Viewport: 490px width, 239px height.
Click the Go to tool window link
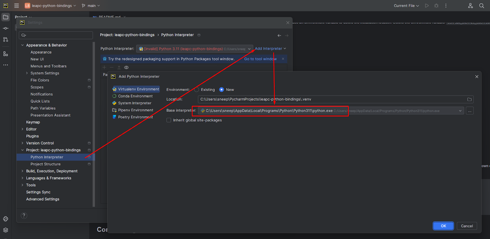pos(260,59)
